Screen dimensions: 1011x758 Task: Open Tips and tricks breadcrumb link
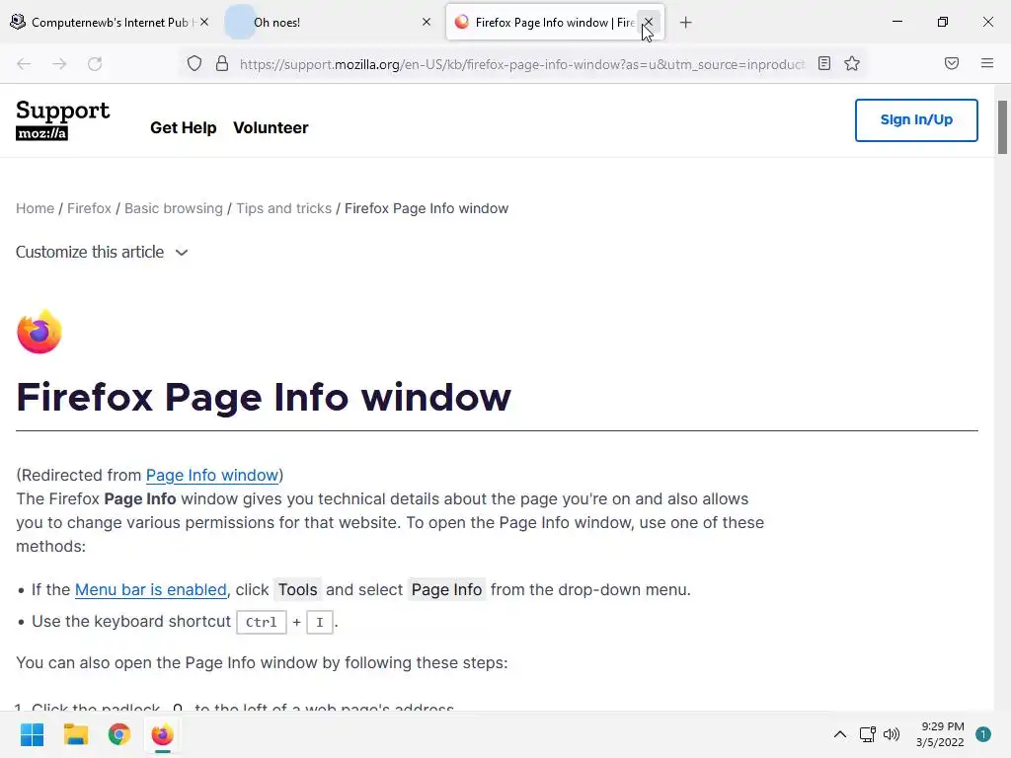(283, 208)
